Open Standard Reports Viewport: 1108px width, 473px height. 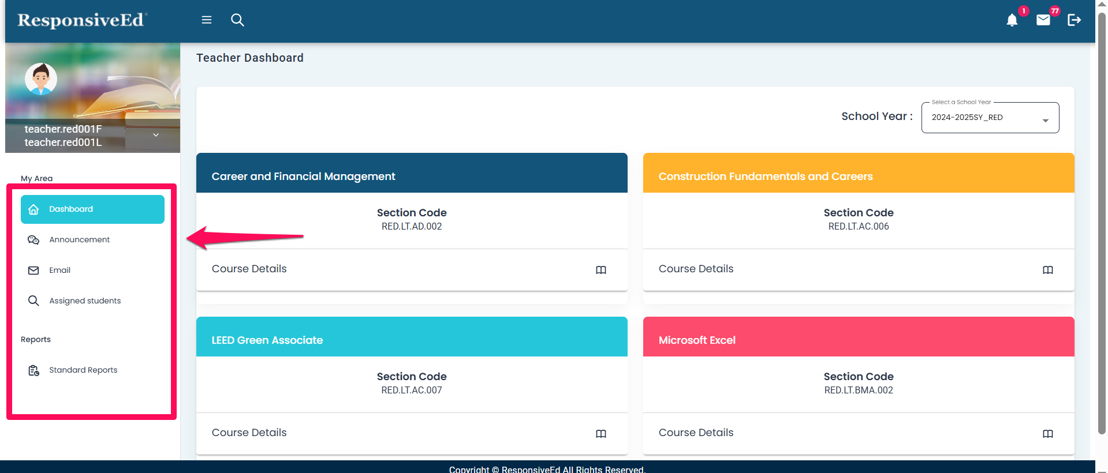tap(83, 370)
